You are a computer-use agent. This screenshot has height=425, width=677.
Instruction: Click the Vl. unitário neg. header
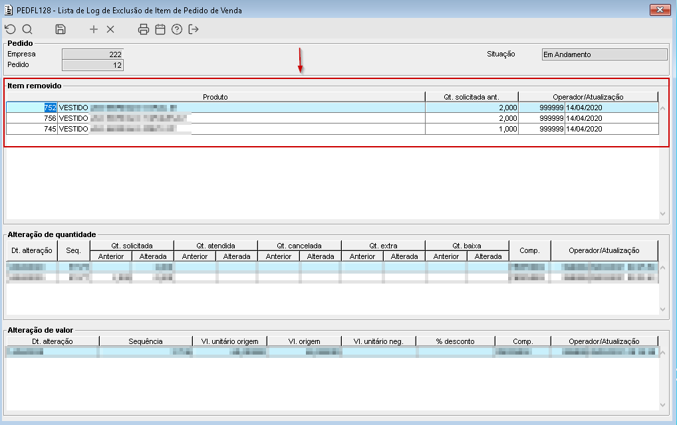pyautogui.click(x=378, y=341)
